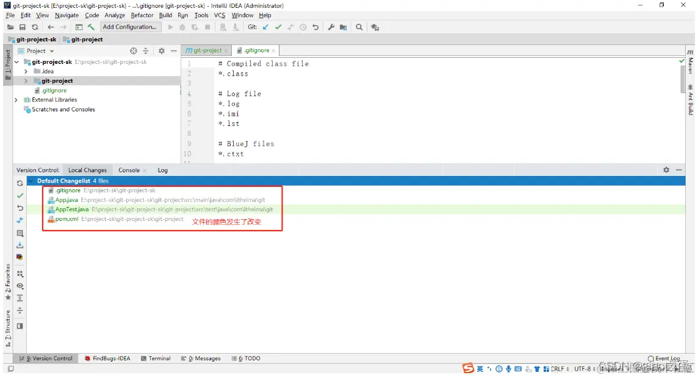Open the CRLF line separator selector
698x378 pixels.
pyautogui.click(x=559, y=369)
